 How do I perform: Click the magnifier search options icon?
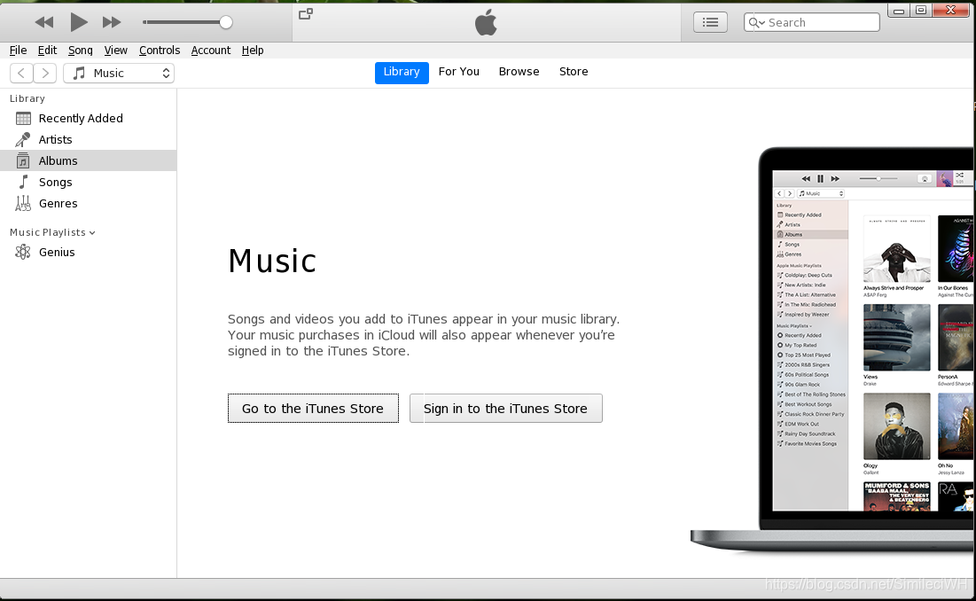(x=756, y=22)
